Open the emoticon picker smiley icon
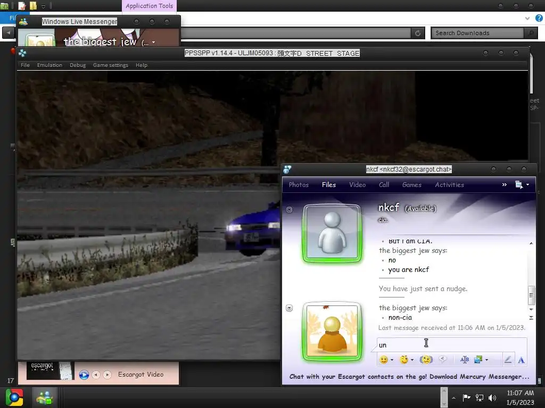545x408 pixels. pyautogui.click(x=383, y=360)
